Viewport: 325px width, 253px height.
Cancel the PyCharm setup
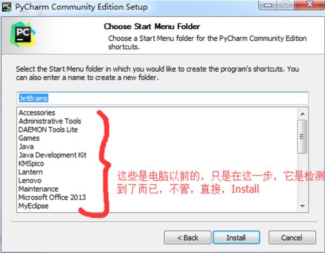pos(292,237)
